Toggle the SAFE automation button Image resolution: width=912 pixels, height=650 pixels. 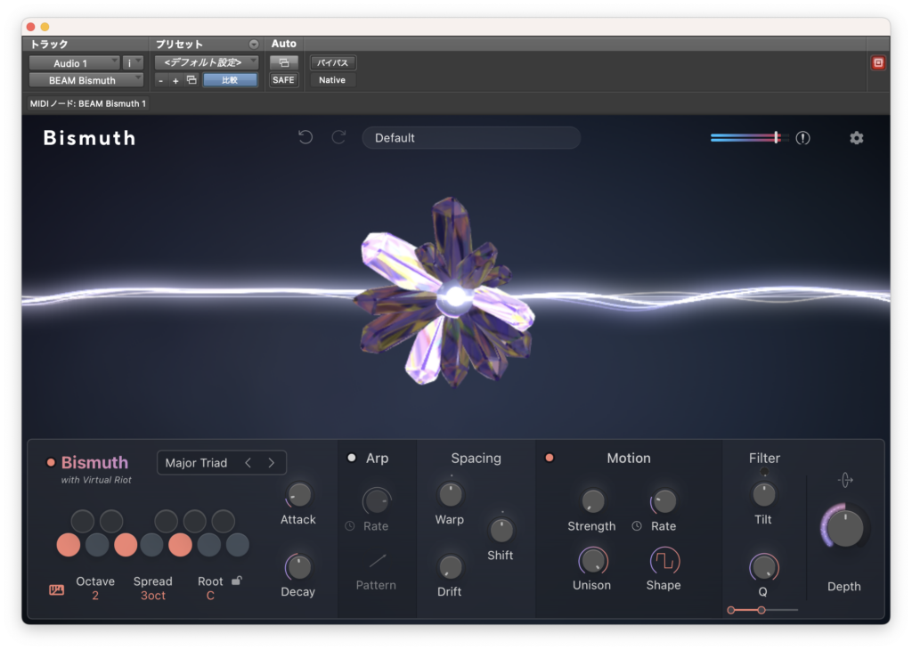[283, 80]
